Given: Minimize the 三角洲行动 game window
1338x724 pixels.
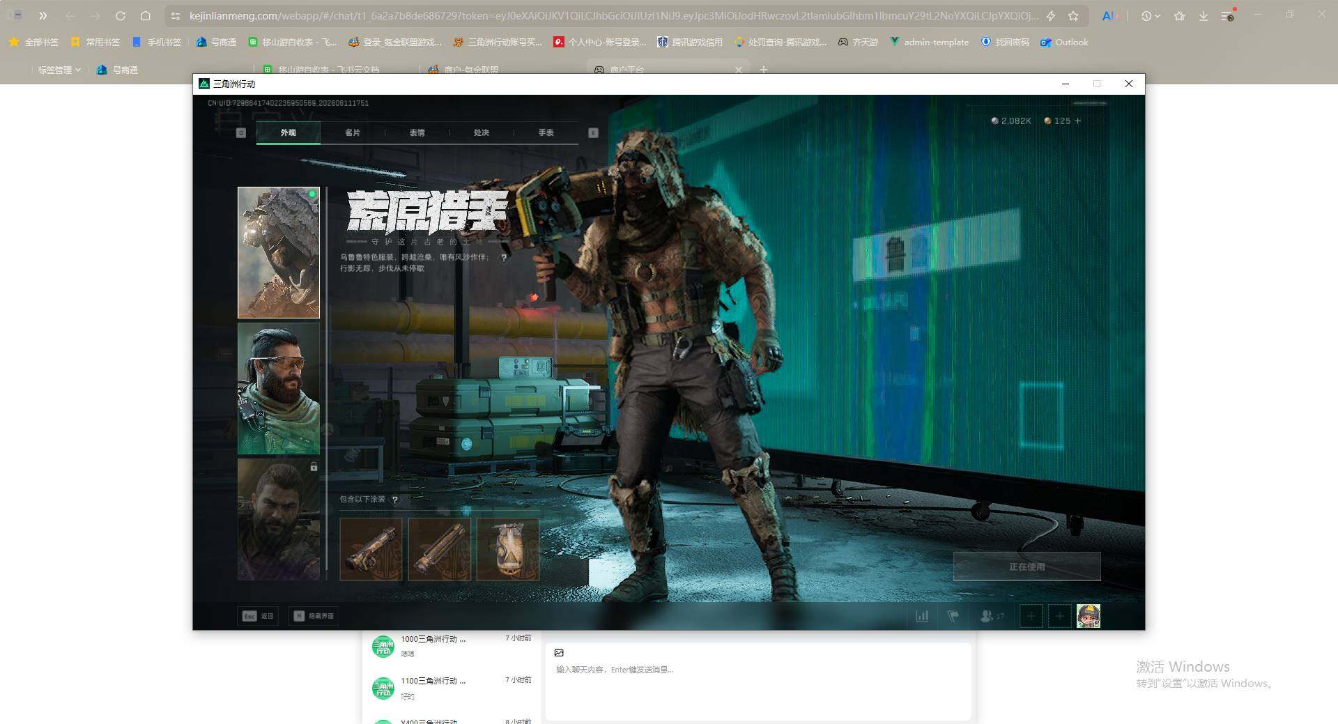Looking at the screenshot, I should pyautogui.click(x=1066, y=84).
